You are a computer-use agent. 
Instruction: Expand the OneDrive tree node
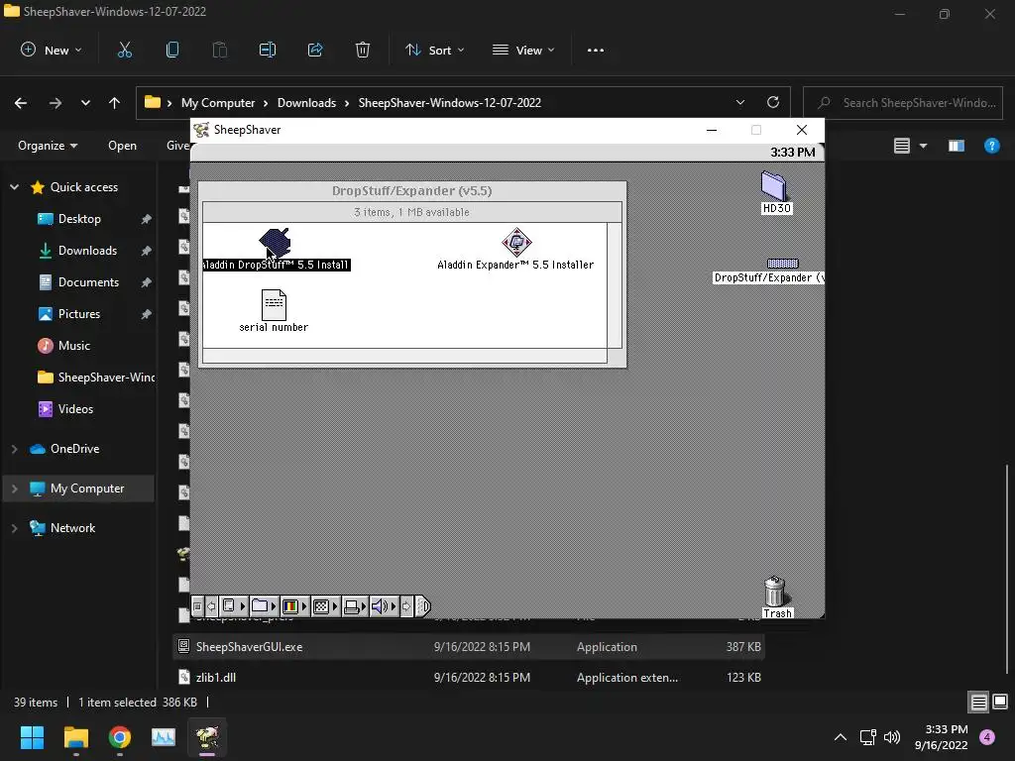pyautogui.click(x=14, y=449)
